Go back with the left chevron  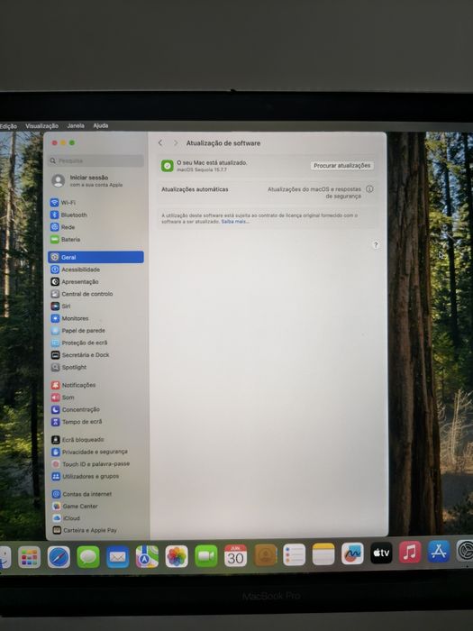click(160, 142)
